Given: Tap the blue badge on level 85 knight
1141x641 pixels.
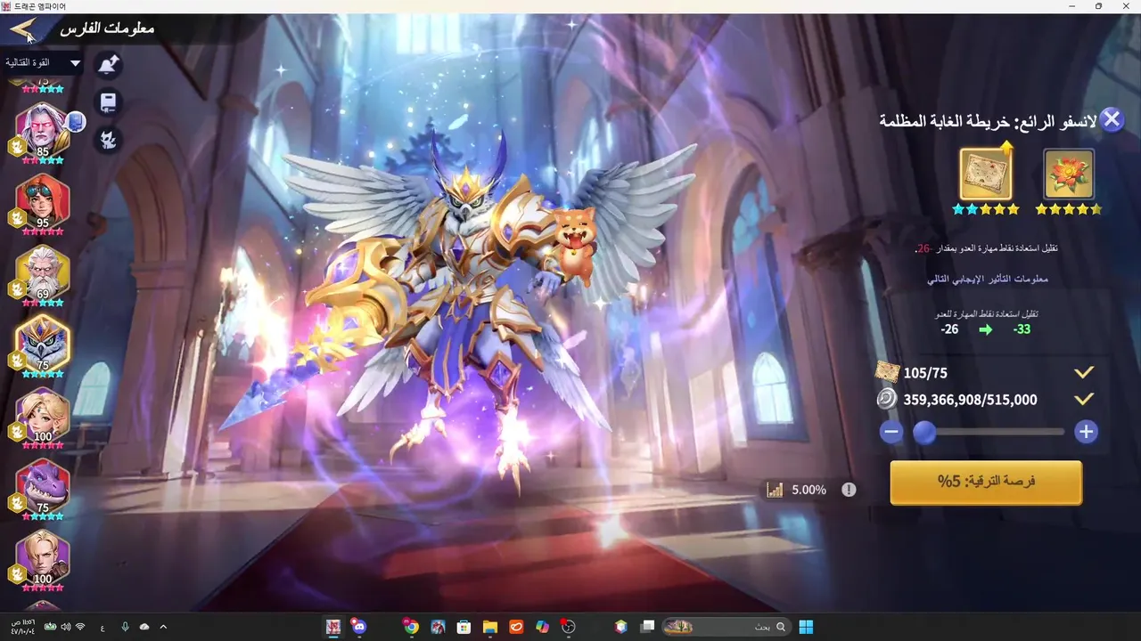Looking at the screenshot, I should (x=76, y=122).
